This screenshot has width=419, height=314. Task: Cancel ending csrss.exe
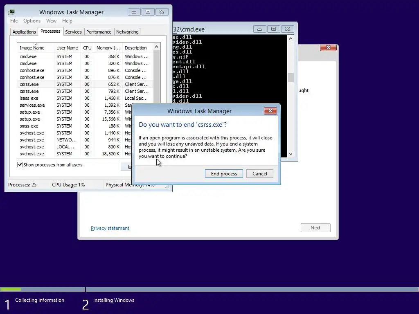259,173
